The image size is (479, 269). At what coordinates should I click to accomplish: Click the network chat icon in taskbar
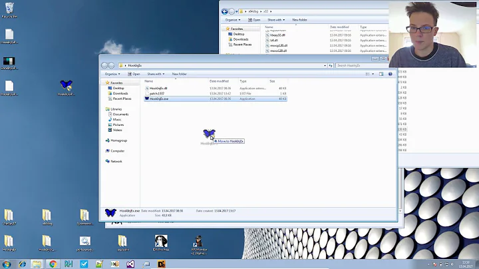click(146, 264)
